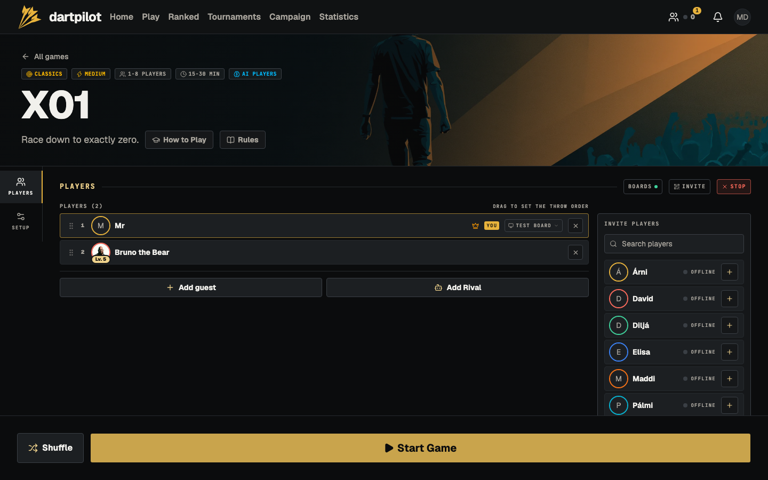Invite Maddi with the plus icon
The height and width of the screenshot is (480, 768).
point(730,379)
